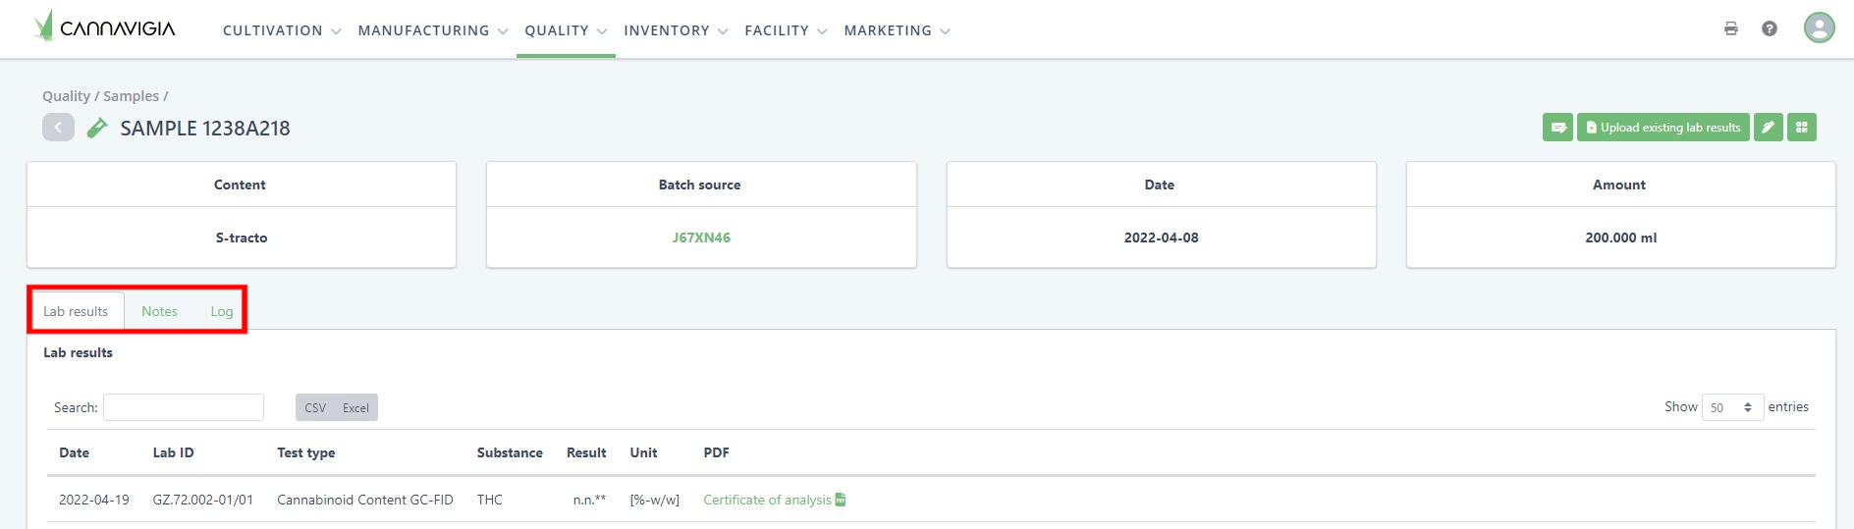Go back using the left chevron button
The width and height of the screenshot is (1854, 529).
tap(58, 128)
